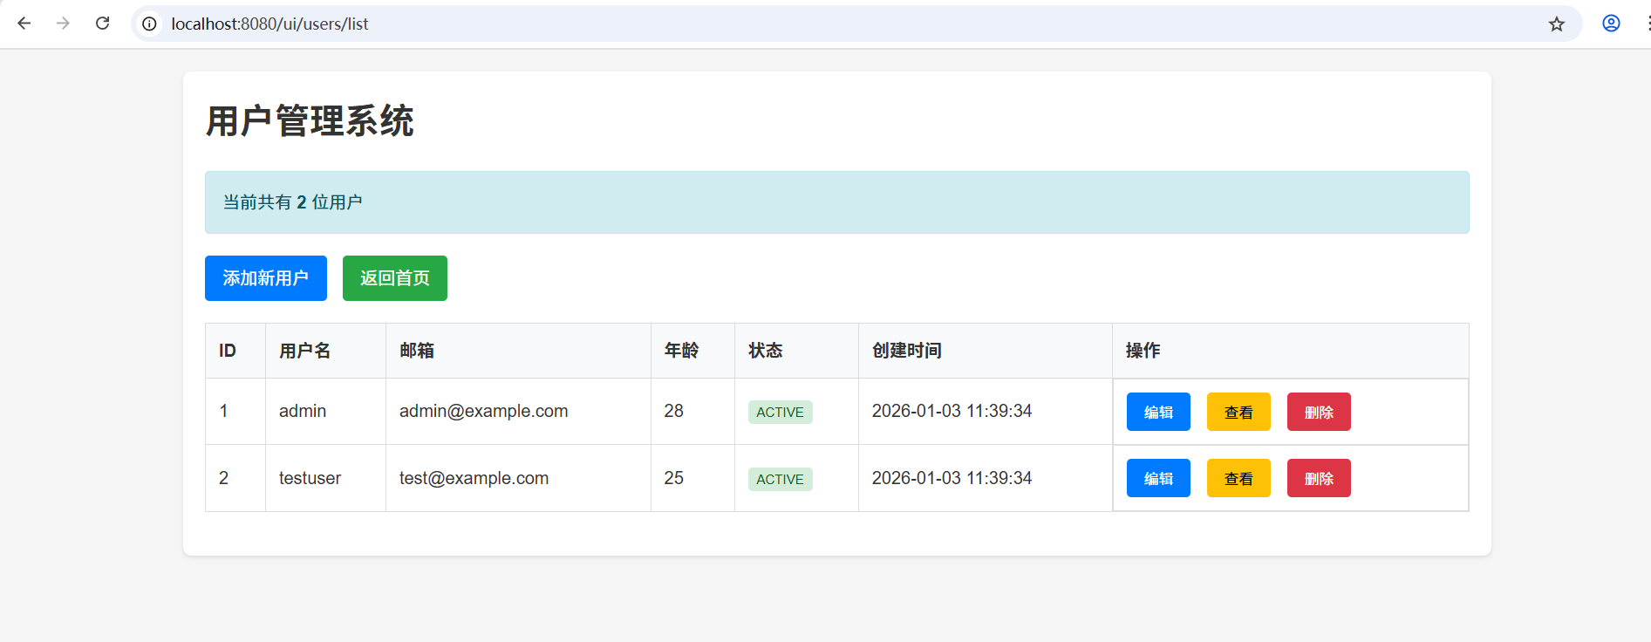This screenshot has height=642, width=1651.
Task: Edit testuser with 编辑 button
Action: click(1158, 478)
